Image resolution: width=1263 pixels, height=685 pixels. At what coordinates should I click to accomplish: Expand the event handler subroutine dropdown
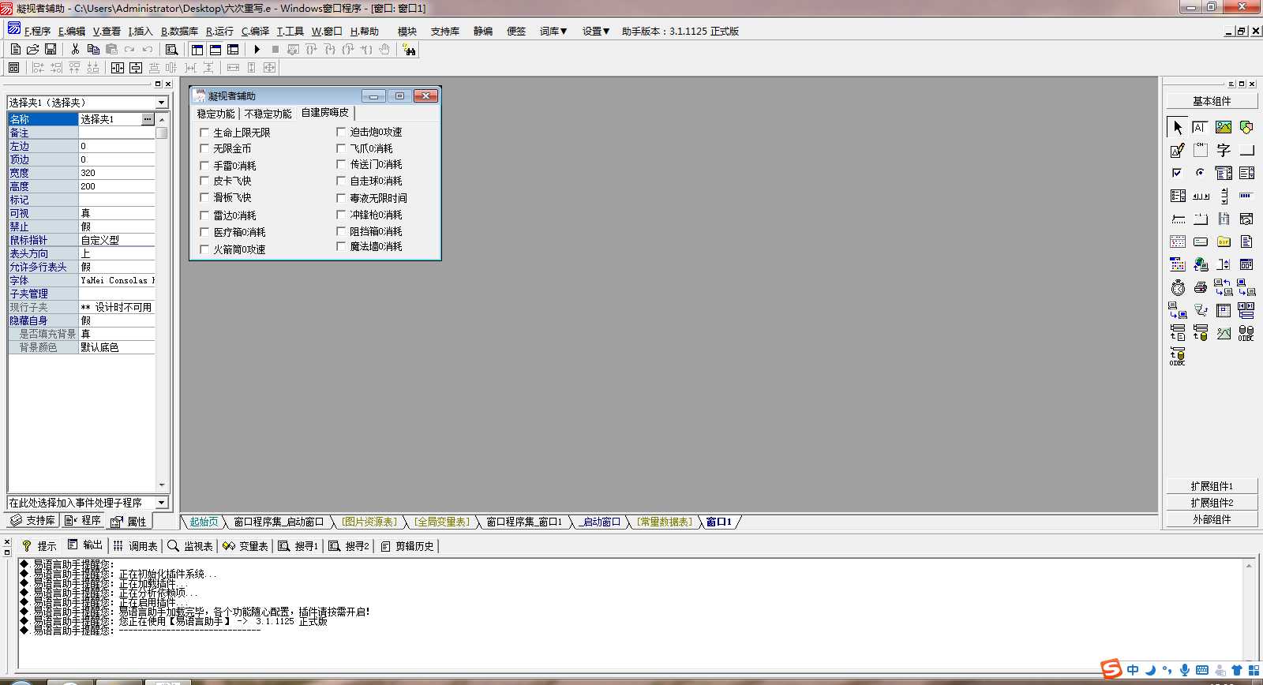point(161,503)
